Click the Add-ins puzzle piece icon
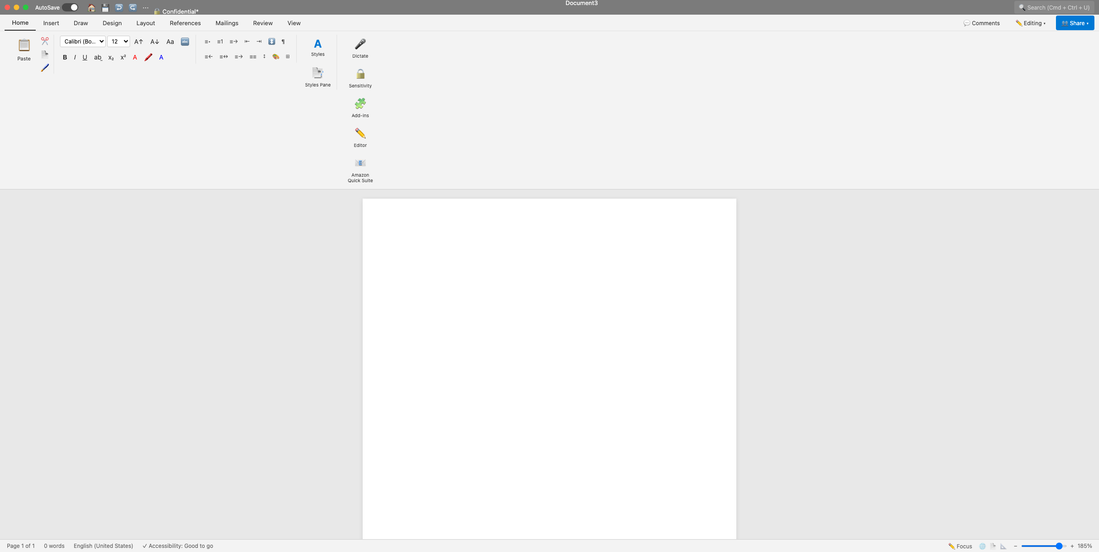 pos(360,103)
